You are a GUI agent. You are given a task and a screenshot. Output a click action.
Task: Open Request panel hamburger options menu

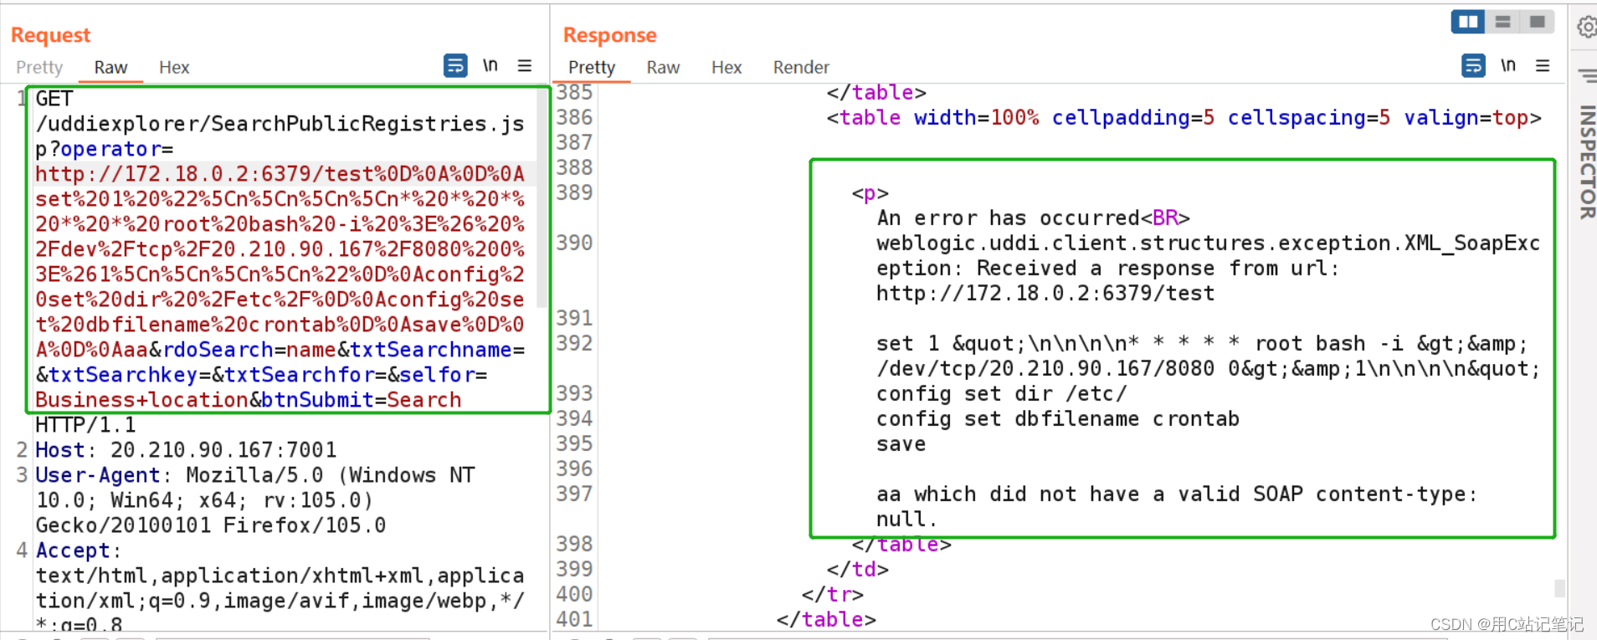pyautogui.click(x=525, y=65)
